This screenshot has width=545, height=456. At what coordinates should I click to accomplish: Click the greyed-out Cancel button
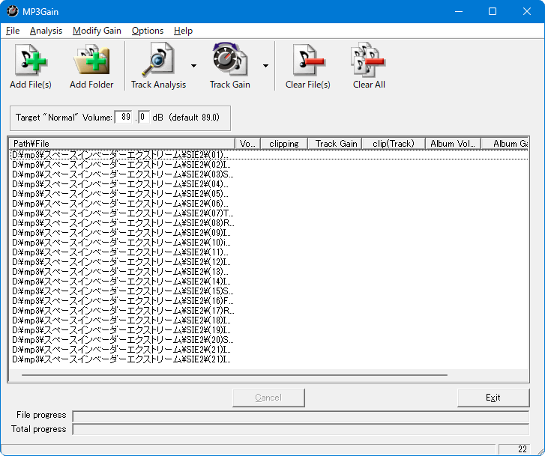tap(268, 398)
